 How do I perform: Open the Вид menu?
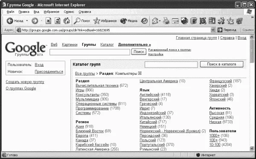(36, 12)
